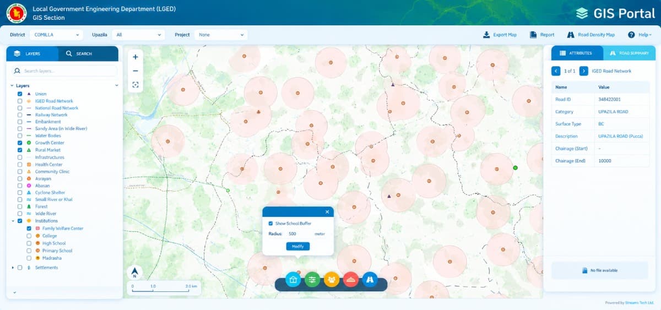Click the Growth Center green symbol
Image resolution: width=661 pixels, height=310 pixels.
28,143
